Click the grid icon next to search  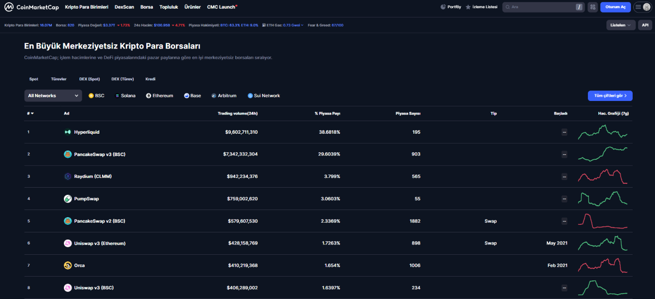[593, 7]
